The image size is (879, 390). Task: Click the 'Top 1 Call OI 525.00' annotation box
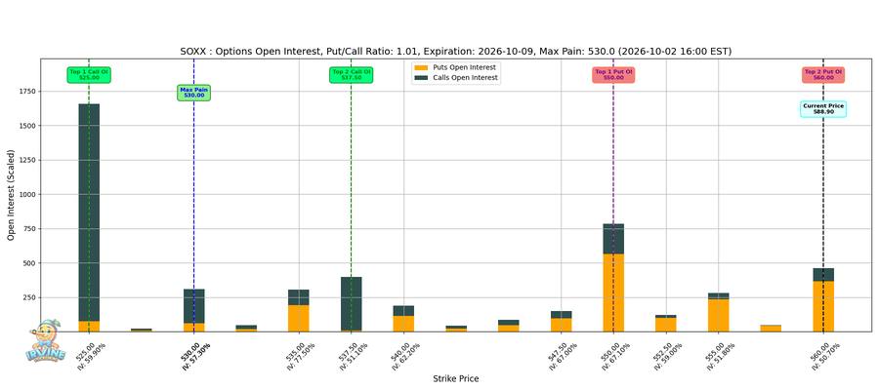pyautogui.click(x=89, y=75)
